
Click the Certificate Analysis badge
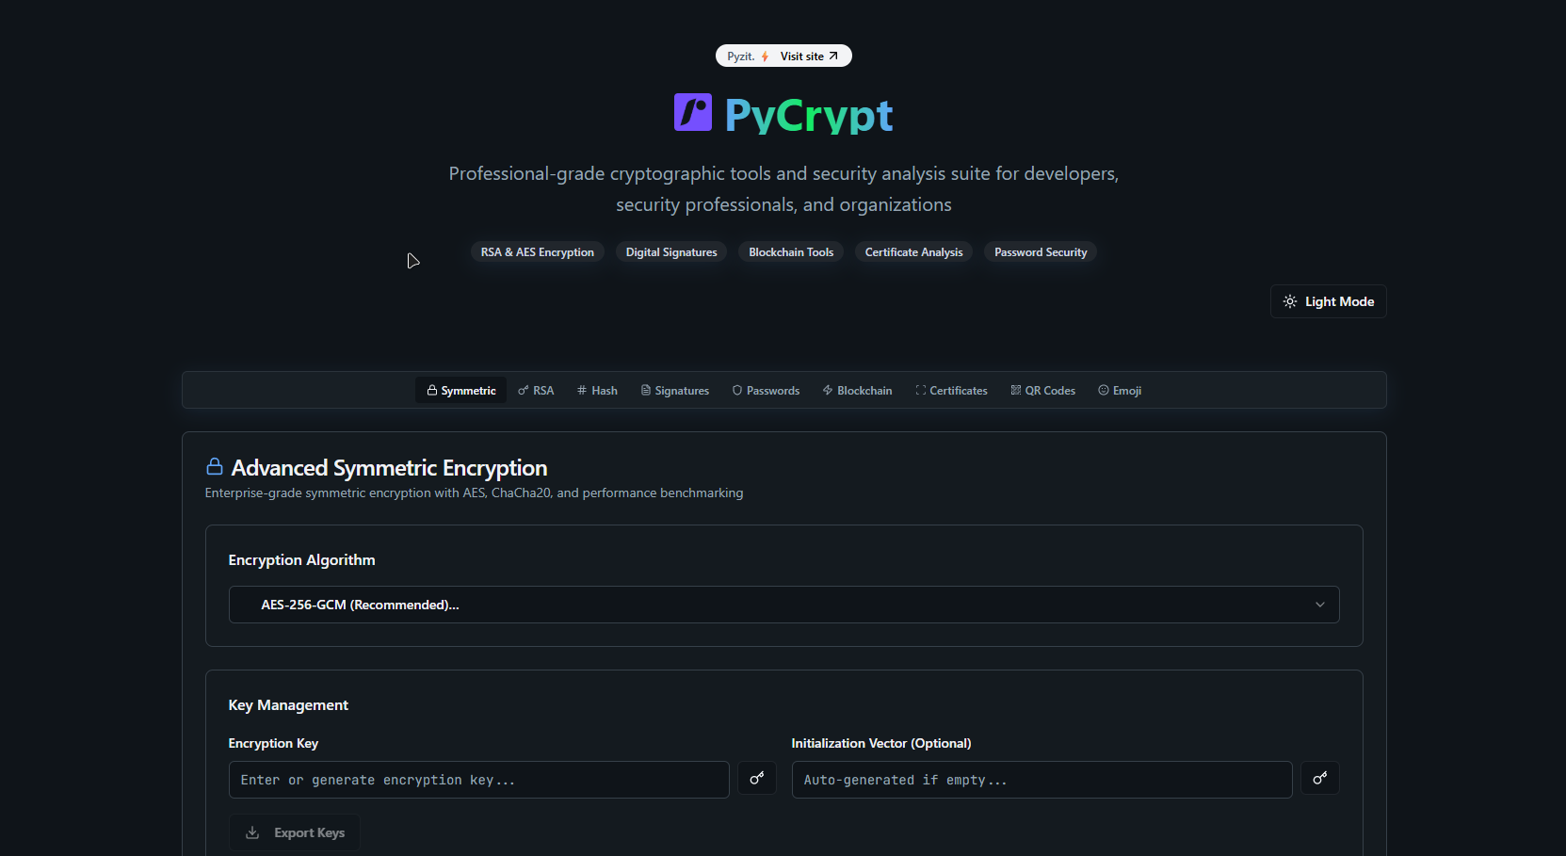coord(913,252)
